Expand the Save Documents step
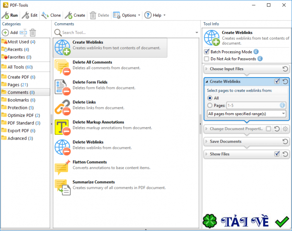This screenshot has width=292, height=231. point(206,141)
